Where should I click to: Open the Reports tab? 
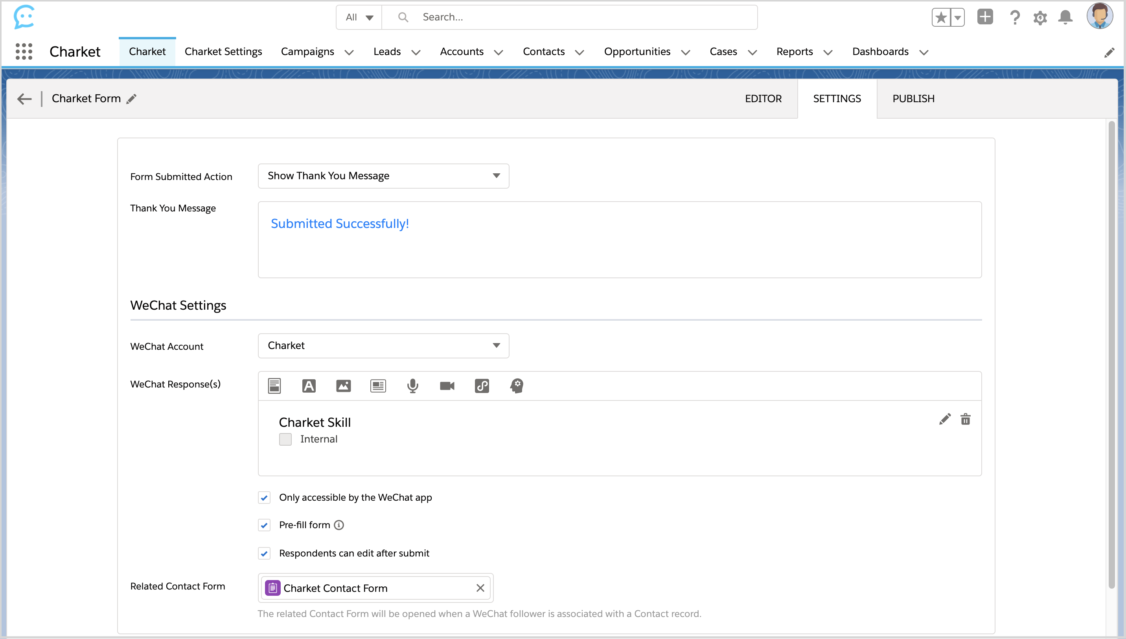[x=795, y=52]
